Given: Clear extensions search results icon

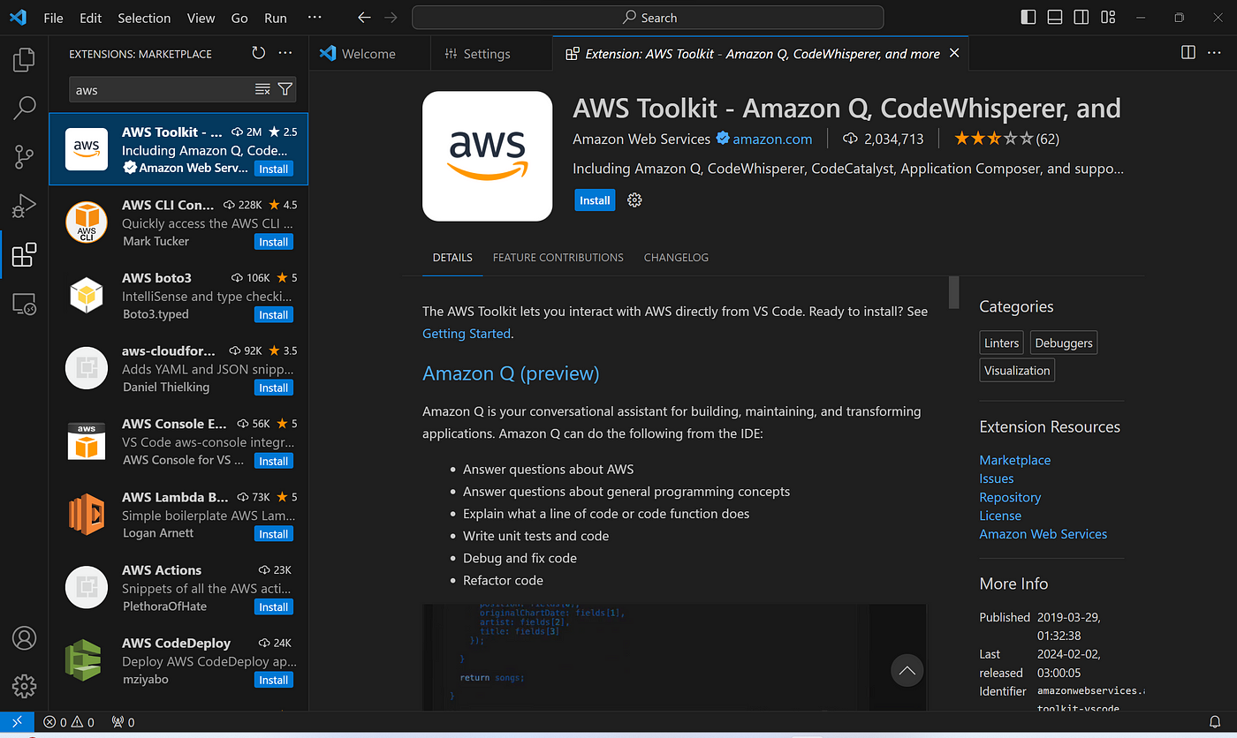Looking at the screenshot, I should (x=262, y=89).
